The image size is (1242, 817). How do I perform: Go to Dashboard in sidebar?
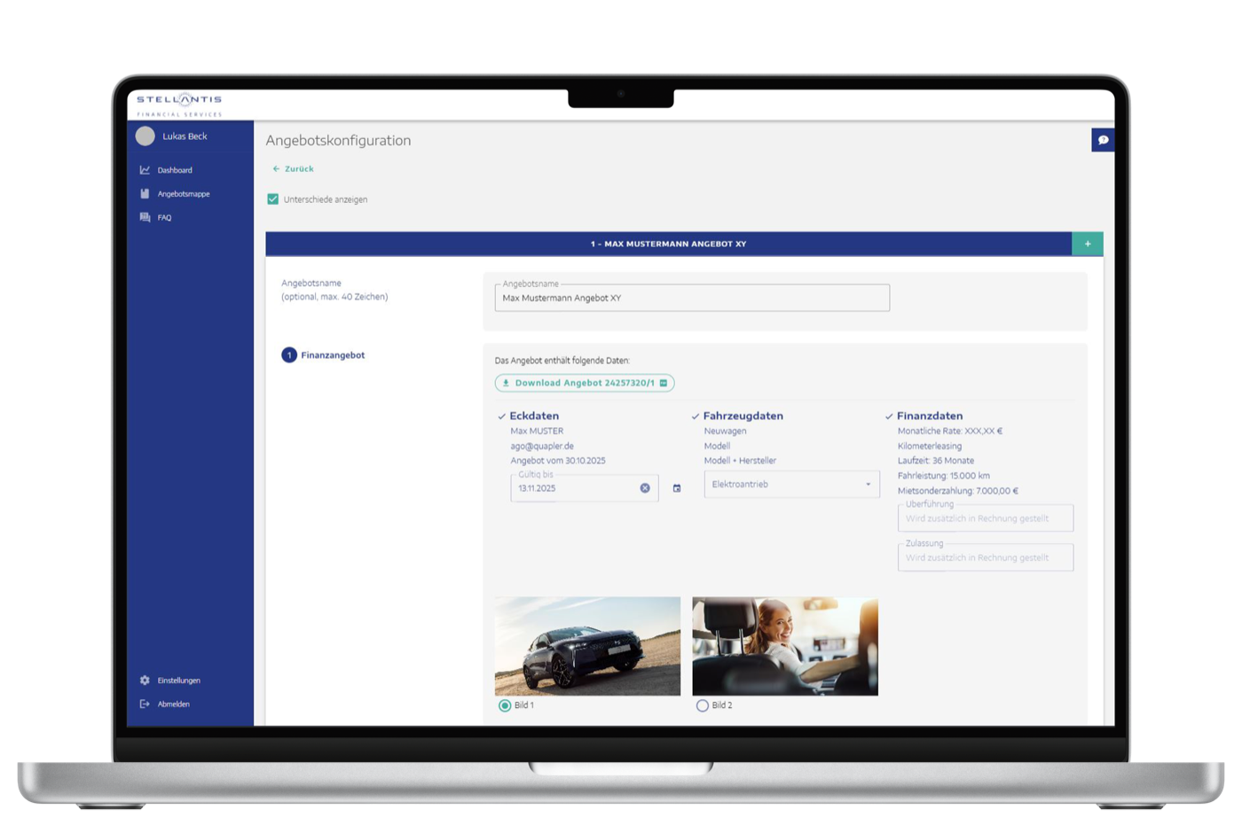175,170
